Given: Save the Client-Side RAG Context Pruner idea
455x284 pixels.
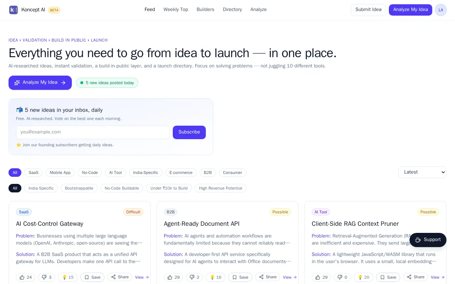Looking at the screenshot, I should coord(388,277).
